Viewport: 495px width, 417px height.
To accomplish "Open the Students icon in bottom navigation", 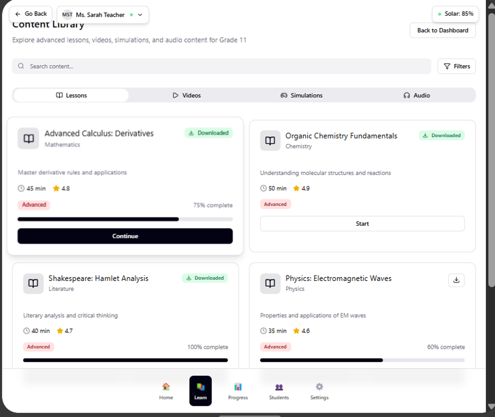I will 279,387.
